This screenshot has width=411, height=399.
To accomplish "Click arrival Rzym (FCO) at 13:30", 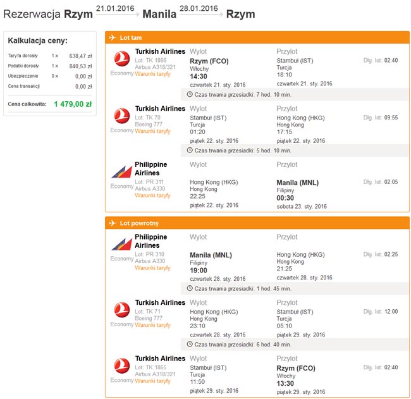I will point(296,368).
